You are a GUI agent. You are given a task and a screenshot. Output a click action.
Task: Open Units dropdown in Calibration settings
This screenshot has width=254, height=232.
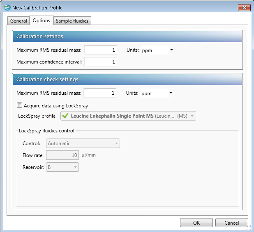[x=157, y=50]
